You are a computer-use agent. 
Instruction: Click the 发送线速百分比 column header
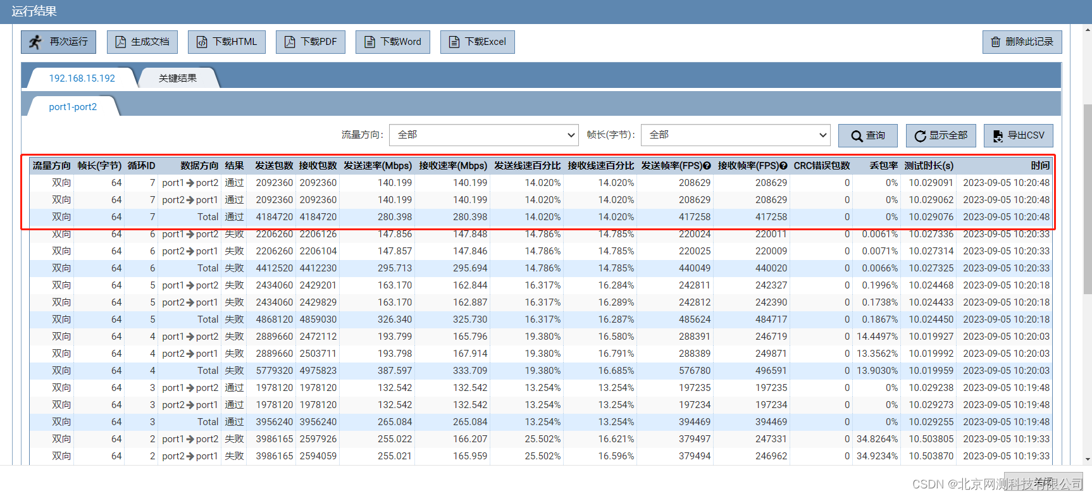[527, 166]
